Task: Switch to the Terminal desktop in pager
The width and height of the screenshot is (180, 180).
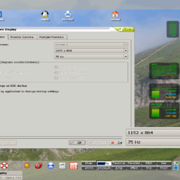Action: pyautogui.click(x=119, y=163)
